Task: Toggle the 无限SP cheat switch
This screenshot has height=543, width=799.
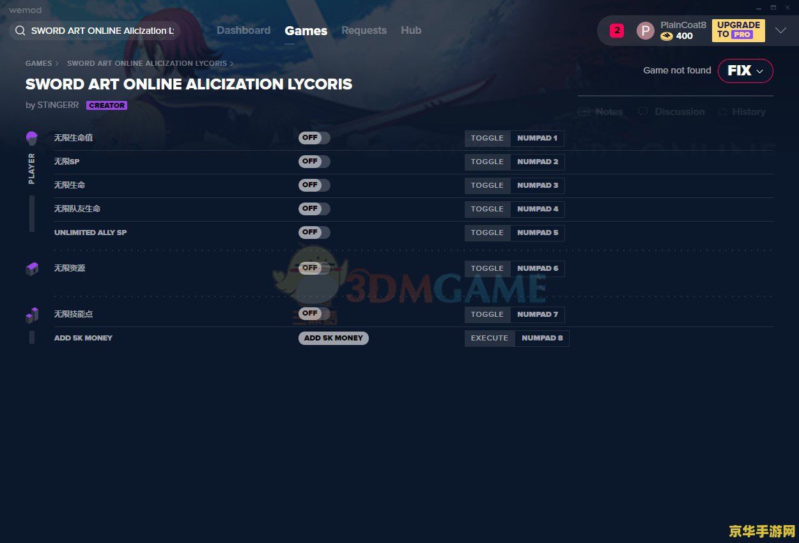Action: (314, 162)
